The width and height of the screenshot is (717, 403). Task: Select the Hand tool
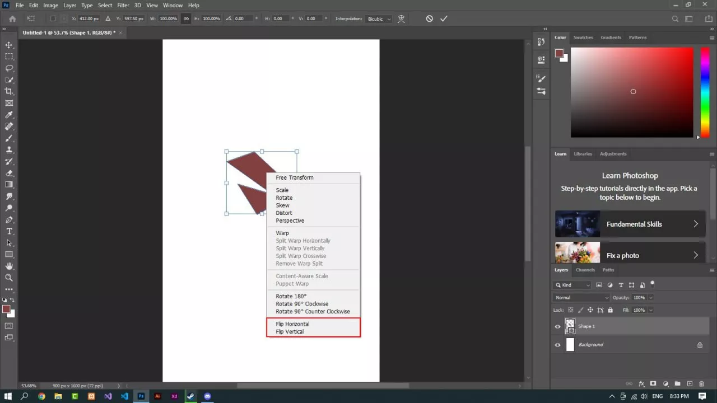9,266
